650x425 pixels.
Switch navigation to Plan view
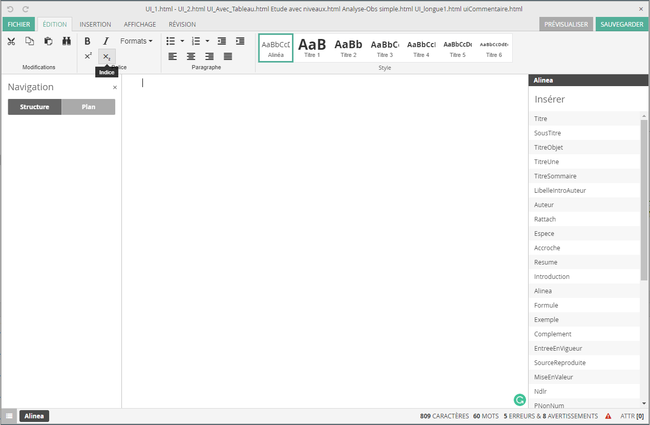coord(89,107)
